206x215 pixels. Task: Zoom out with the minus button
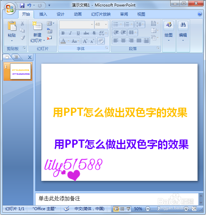coord(148,209)
